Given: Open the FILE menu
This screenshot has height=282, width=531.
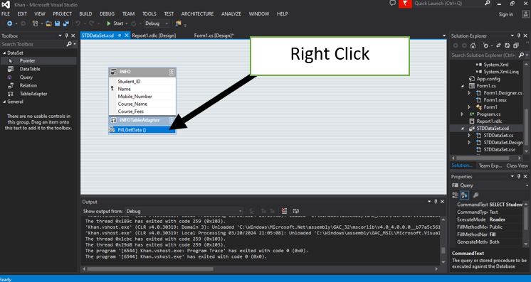Looking at the screenshot, I should (x=6, y=14).
